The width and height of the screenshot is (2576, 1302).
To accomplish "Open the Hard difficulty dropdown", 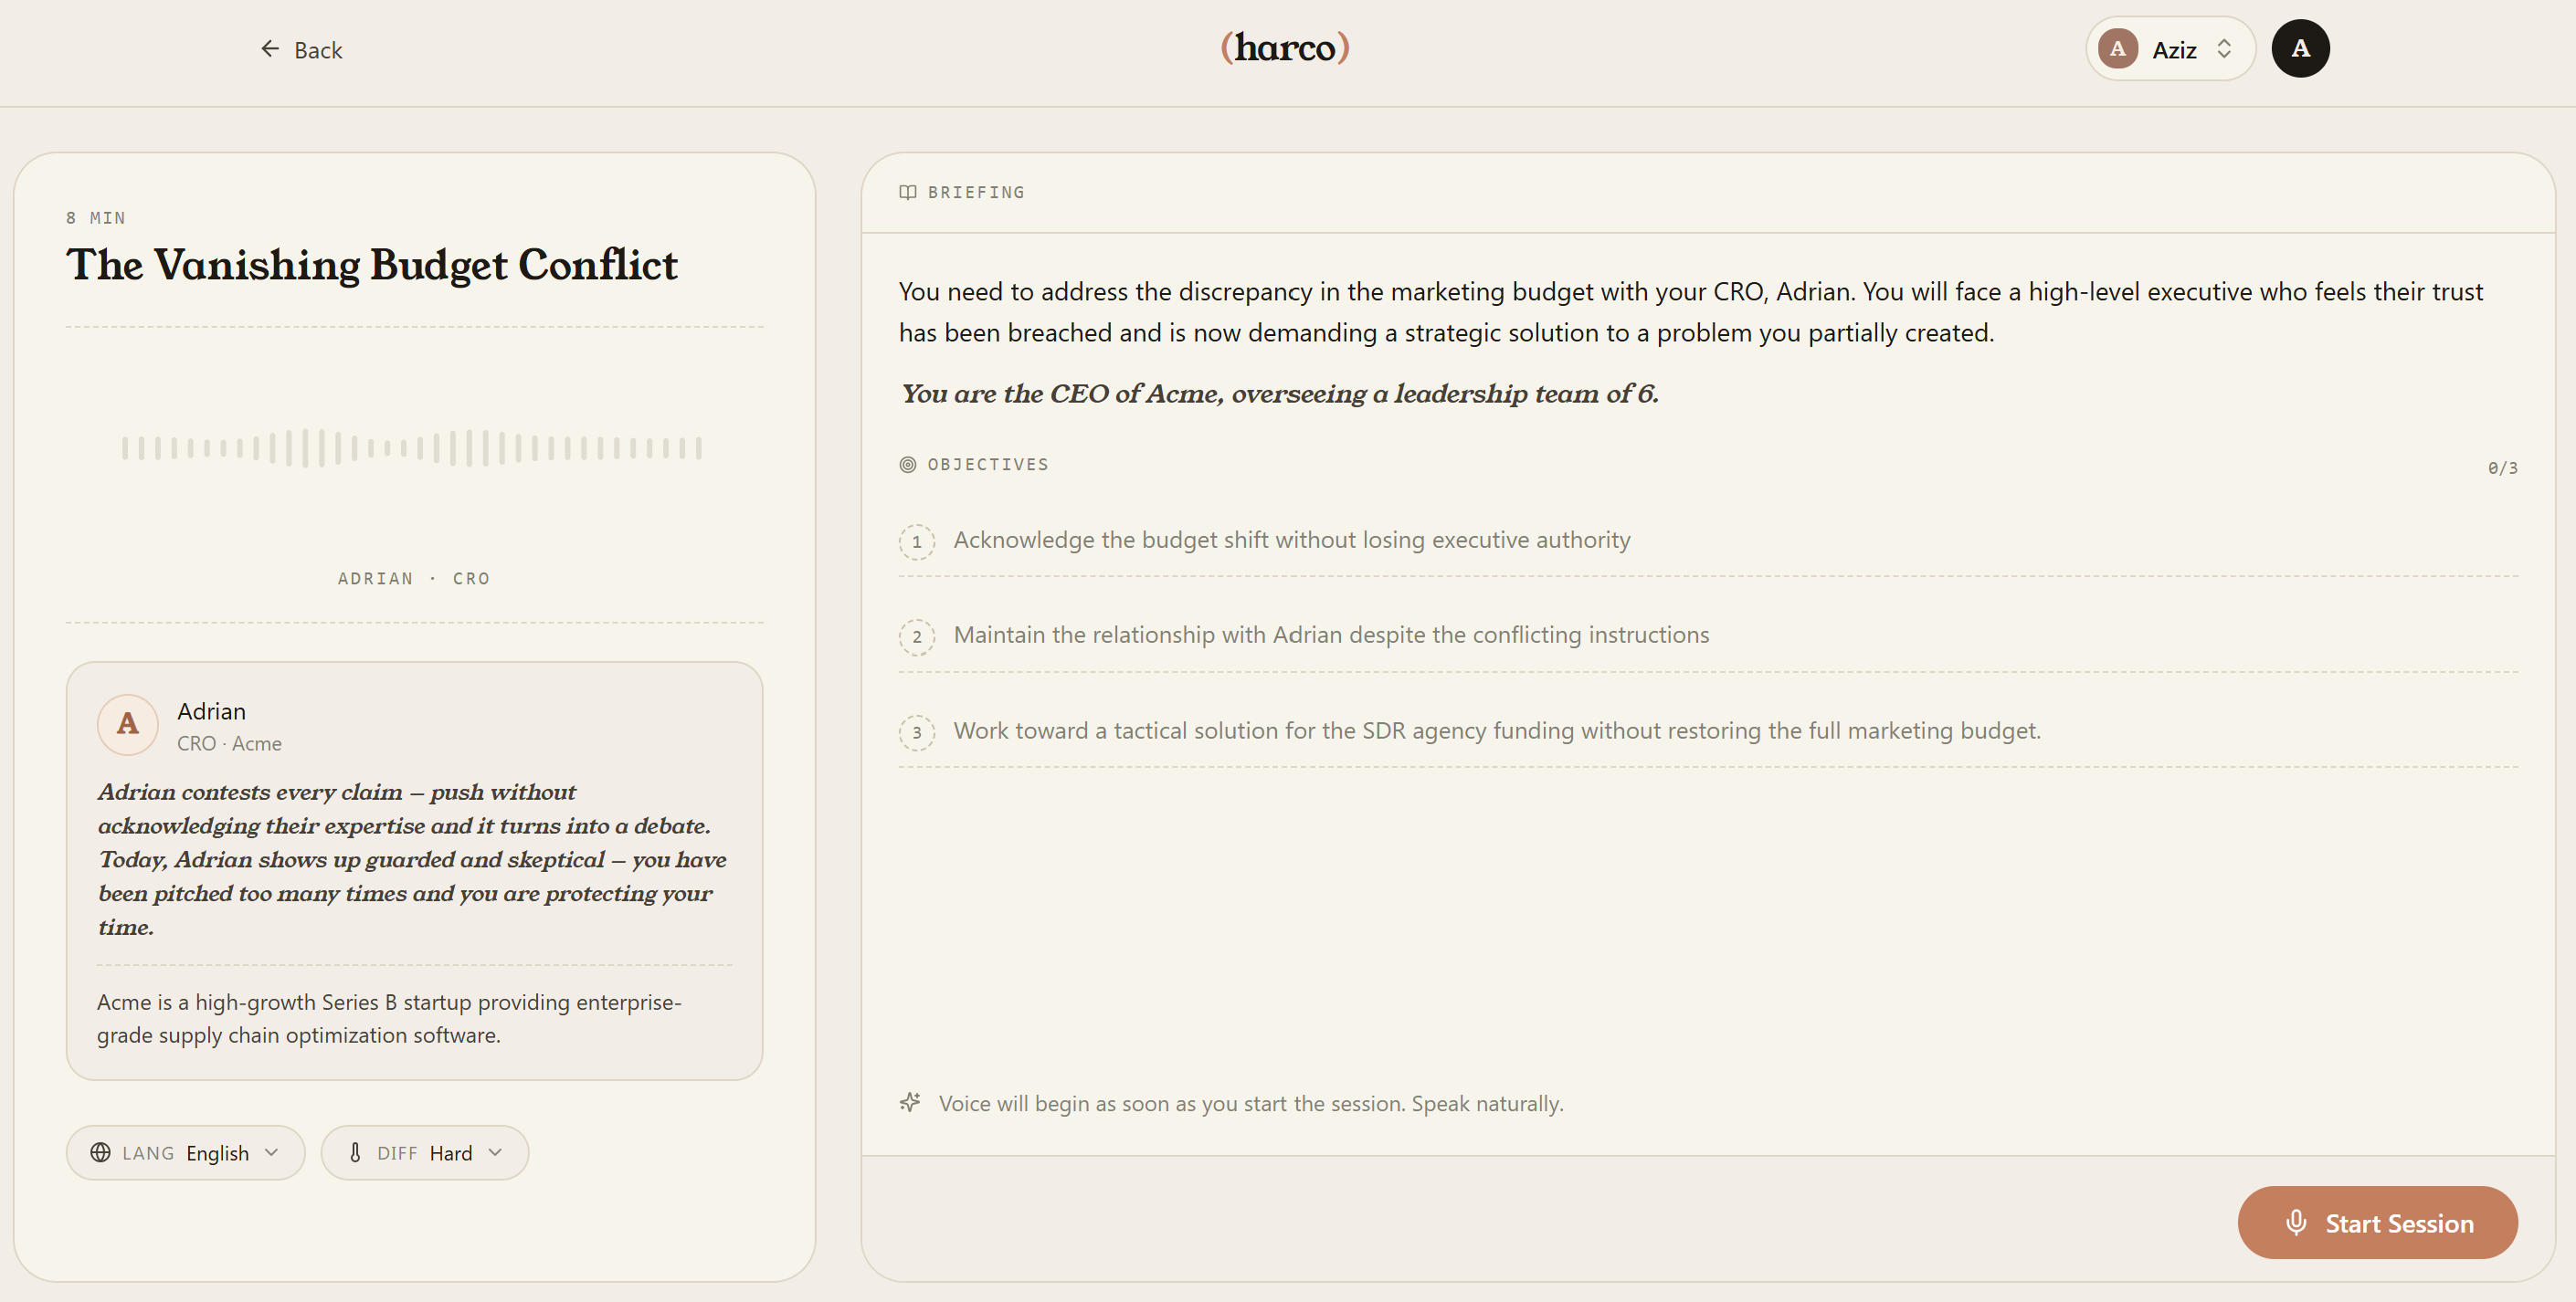I will tap(424, 1152).
